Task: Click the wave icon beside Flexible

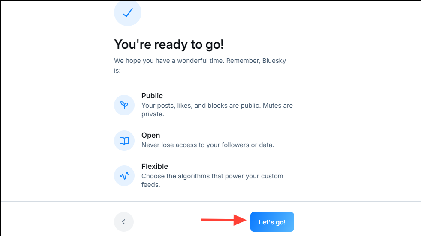Action: pos(124,175)
